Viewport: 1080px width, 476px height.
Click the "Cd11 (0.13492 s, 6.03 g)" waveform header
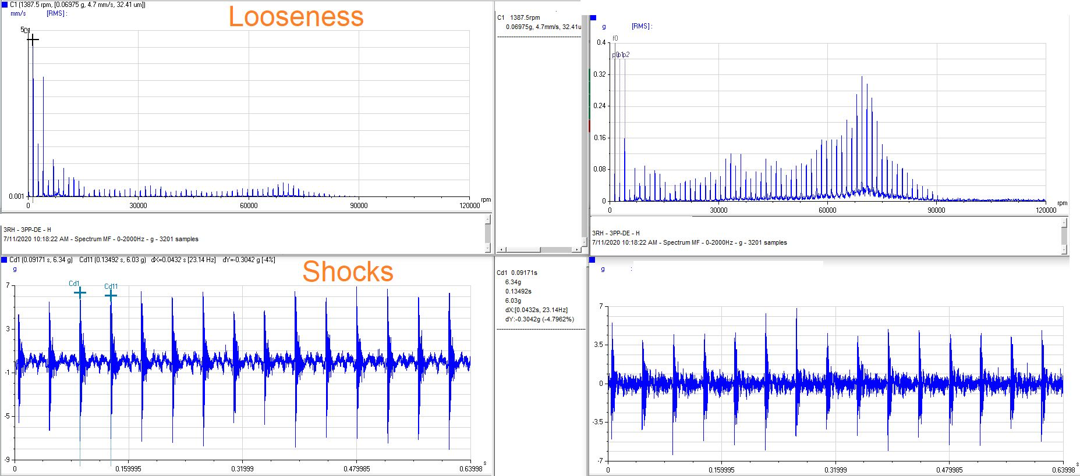112,260
